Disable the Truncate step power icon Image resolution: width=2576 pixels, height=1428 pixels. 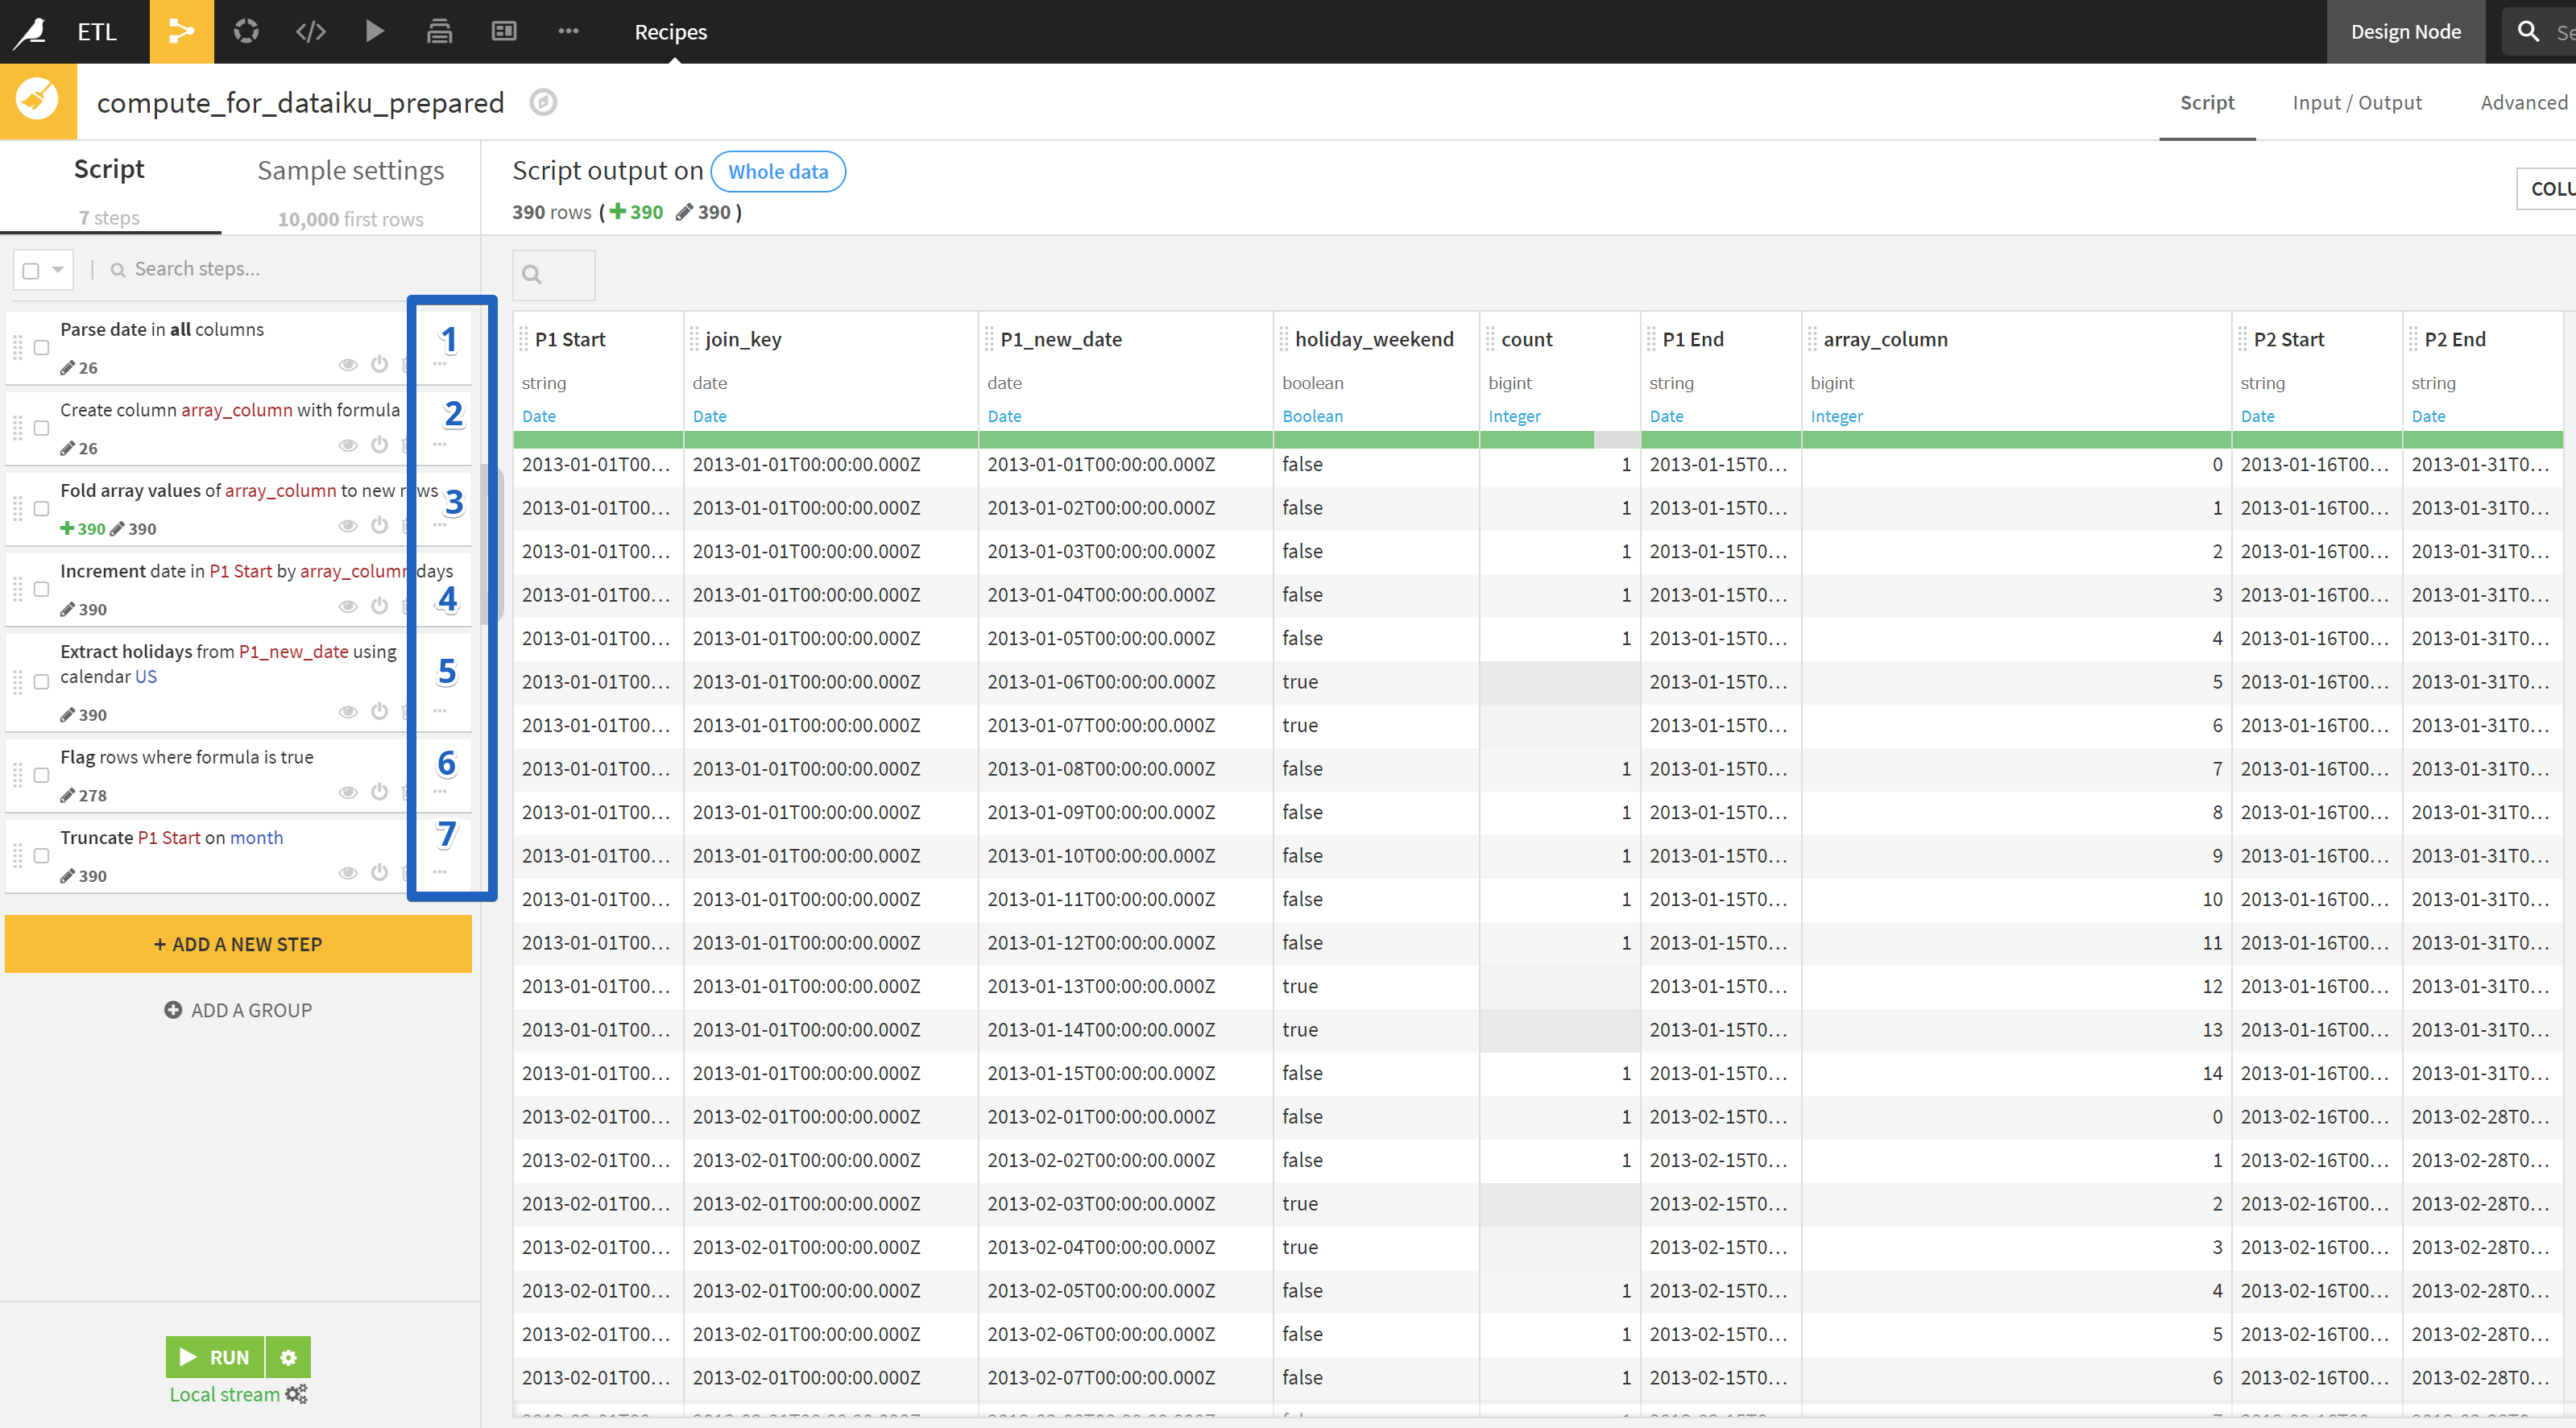click(x=379, y=873)
